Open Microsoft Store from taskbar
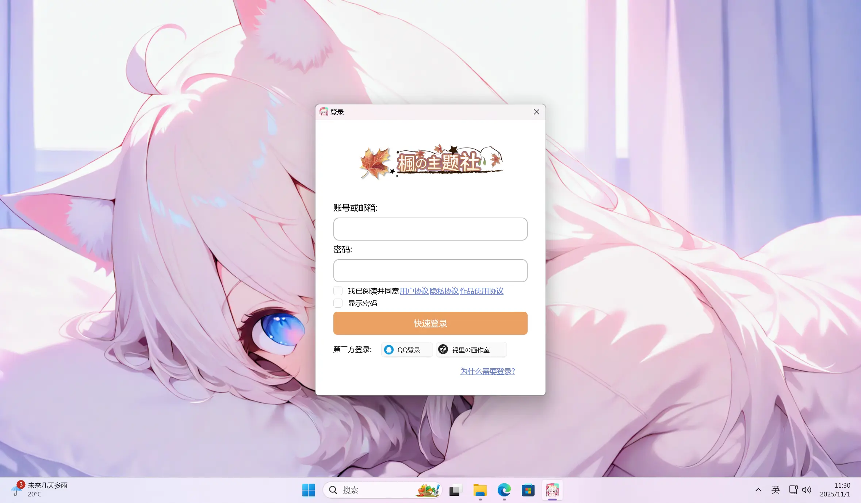 (528, 490)
